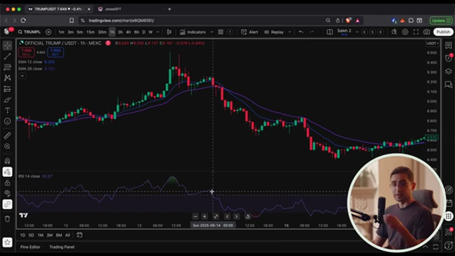
Task: Zoom out the chart with minus
Action: click(195, 217)
